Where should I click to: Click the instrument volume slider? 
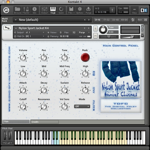click(x=130, y=37)
